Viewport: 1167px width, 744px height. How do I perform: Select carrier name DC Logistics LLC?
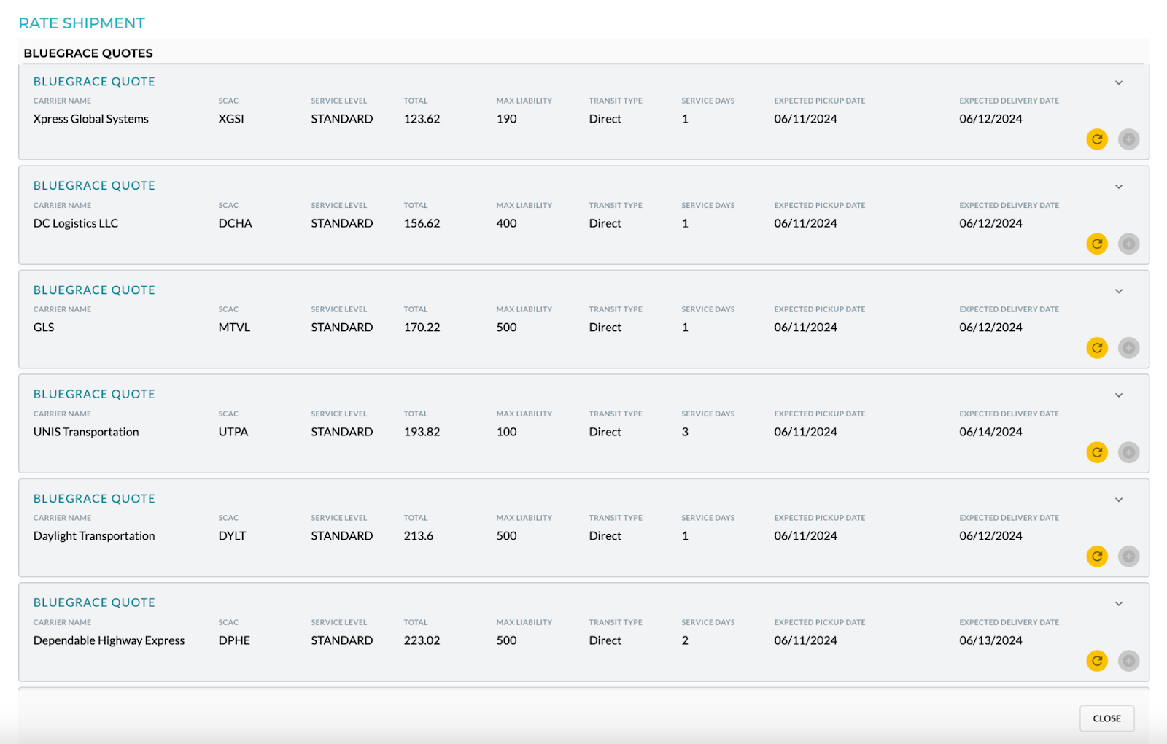tap(76, 223)
